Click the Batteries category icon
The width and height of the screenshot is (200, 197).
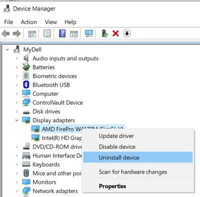click(26, 67)
